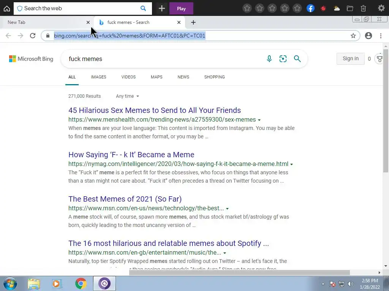Image resolution: width=389 pixels, height=291 pixels.
Task: Click the Bing search magnifier button
Action: (x=297, y=59)
